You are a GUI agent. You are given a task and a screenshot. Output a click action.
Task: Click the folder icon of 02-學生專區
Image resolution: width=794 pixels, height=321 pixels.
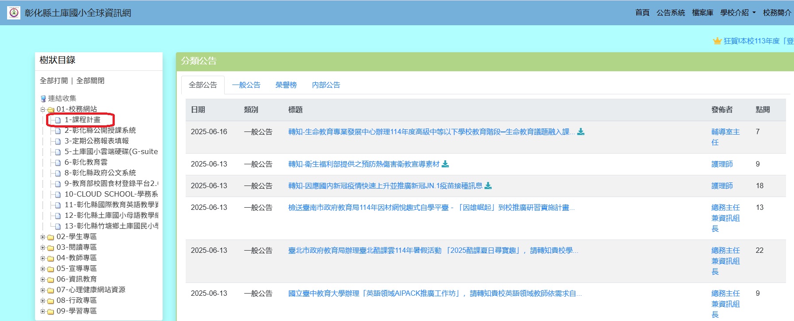point(51,237)
